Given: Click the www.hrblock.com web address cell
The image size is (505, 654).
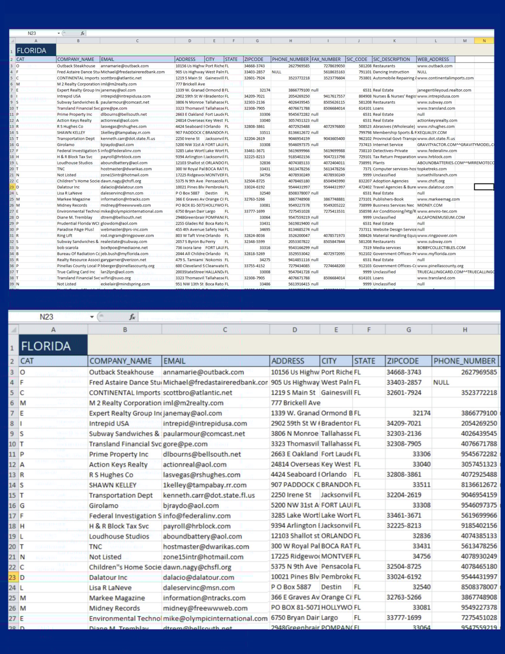Looking at the screenshot, I should pyautogui.click(x=436, y=157).
